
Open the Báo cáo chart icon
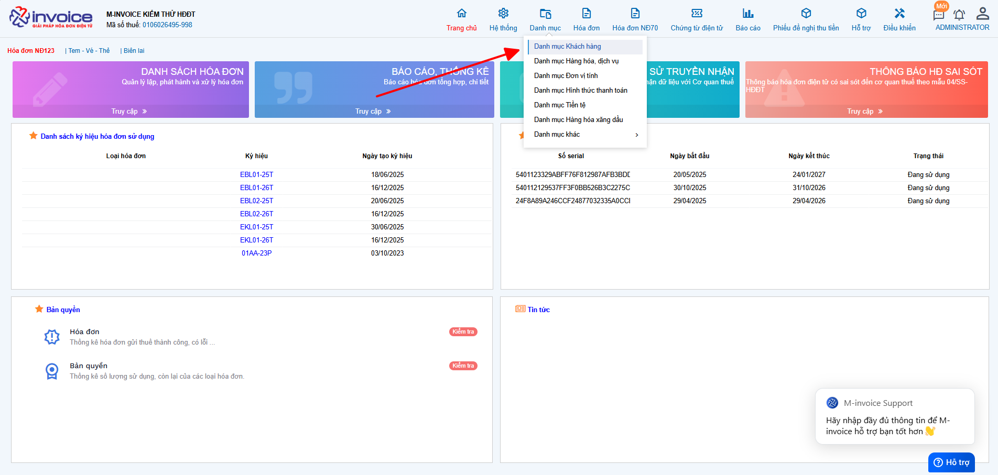click(747, 14)
